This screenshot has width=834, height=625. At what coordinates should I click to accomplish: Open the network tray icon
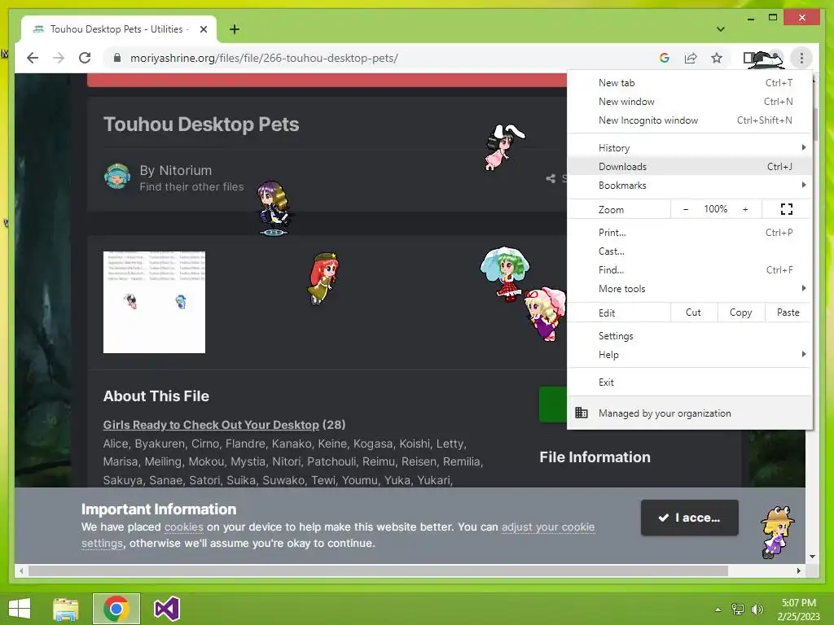(738, 609)
